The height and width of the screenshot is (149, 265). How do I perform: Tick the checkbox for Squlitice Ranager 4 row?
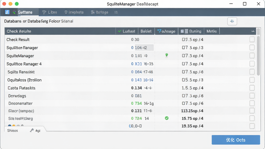click(x=252, y=64)
